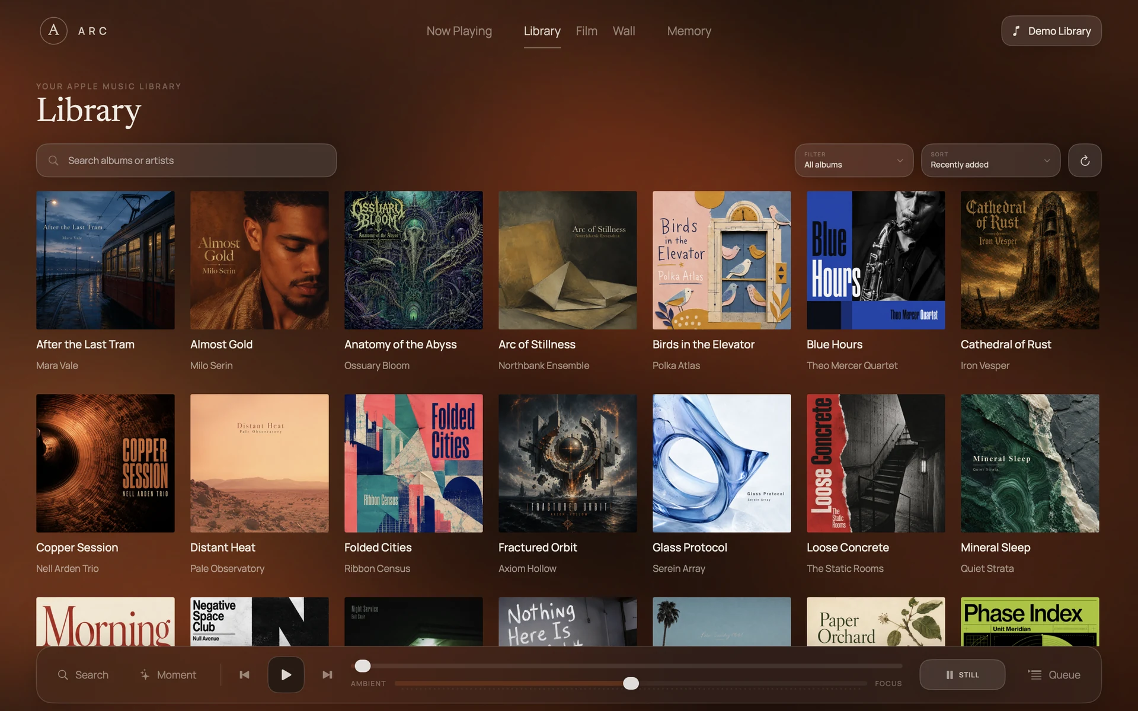Click the Mara Vale artist name
1138x711 pixels.
point(57,366)
